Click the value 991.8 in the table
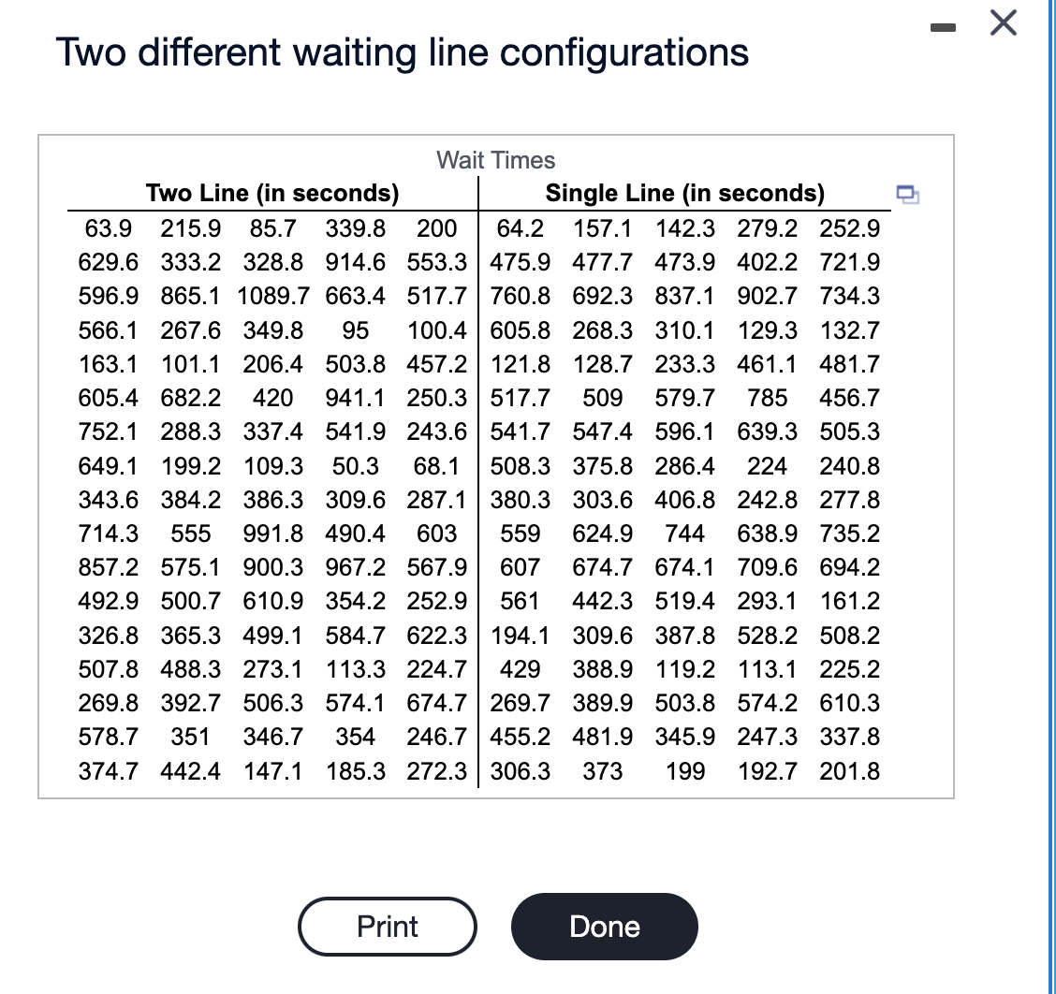Image resolution: width=1056 pixels, height=994 pixels. coord(271,534)
